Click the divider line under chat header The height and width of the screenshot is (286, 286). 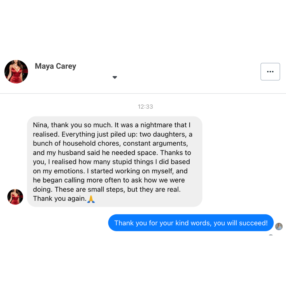pyautogui.click(x=143, y=94)
